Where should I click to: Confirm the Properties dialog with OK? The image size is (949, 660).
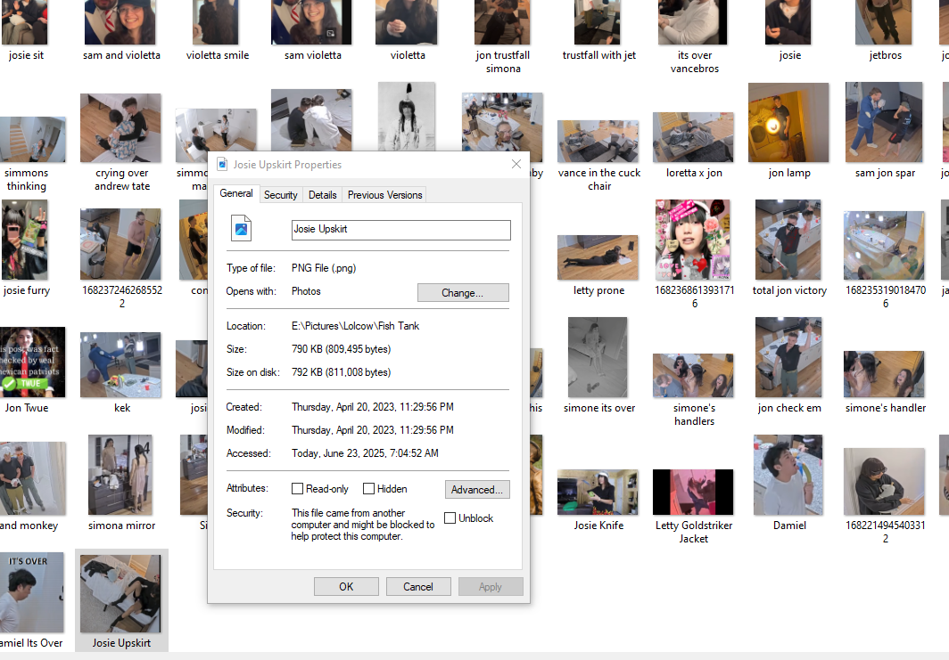click(346, 587)
